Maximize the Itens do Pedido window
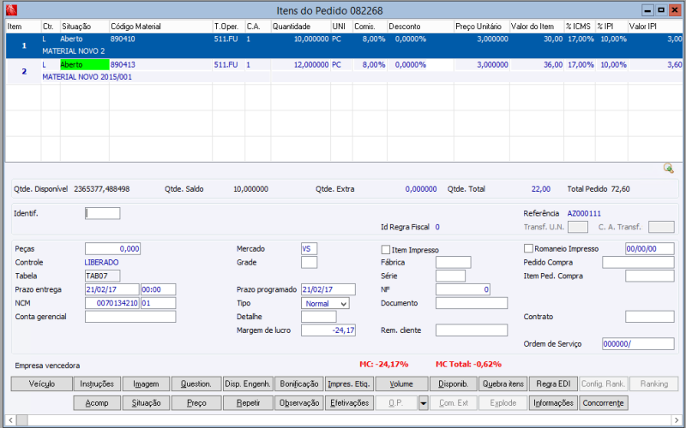The width and height of the screenshot is (686, 428). tap(659, 9)
